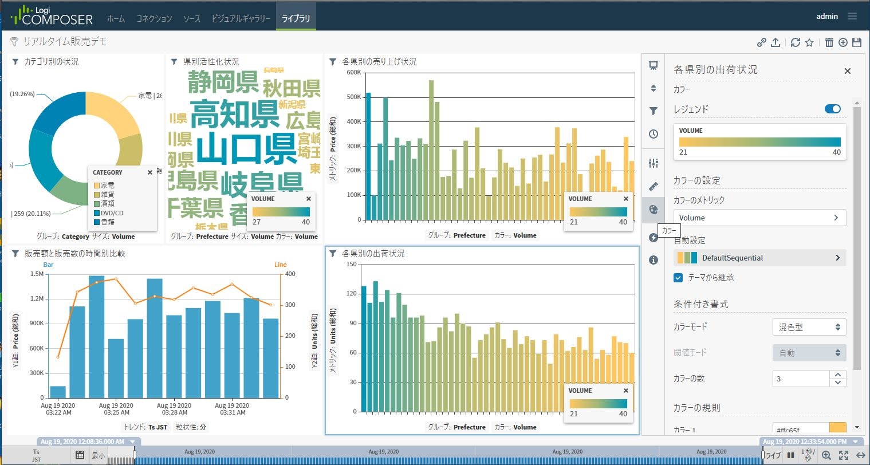870x465 pixels.
Task: Click the カラー 1 color swatch
Action: 837,427
